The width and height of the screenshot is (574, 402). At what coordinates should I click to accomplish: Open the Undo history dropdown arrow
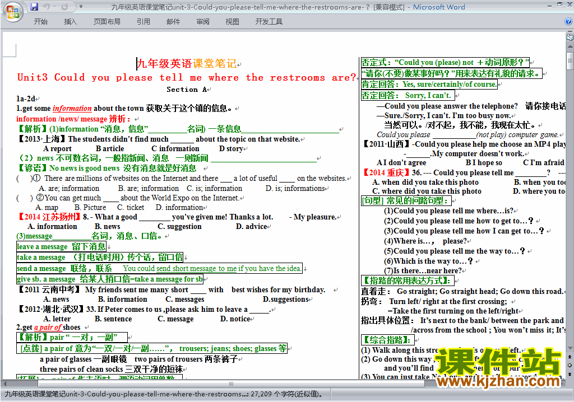[x=54, y=7]
